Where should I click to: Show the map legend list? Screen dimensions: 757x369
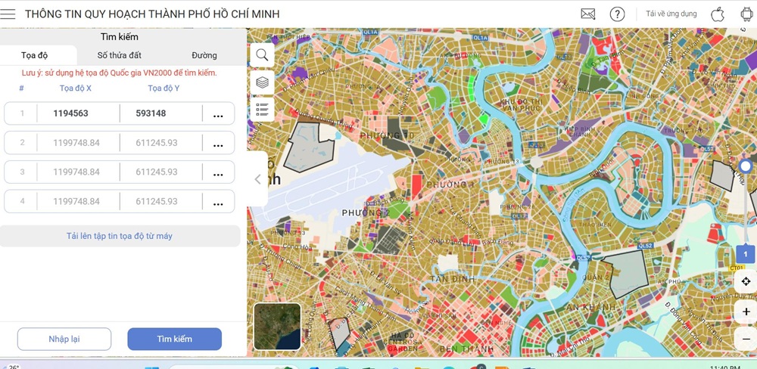point(262,110)
